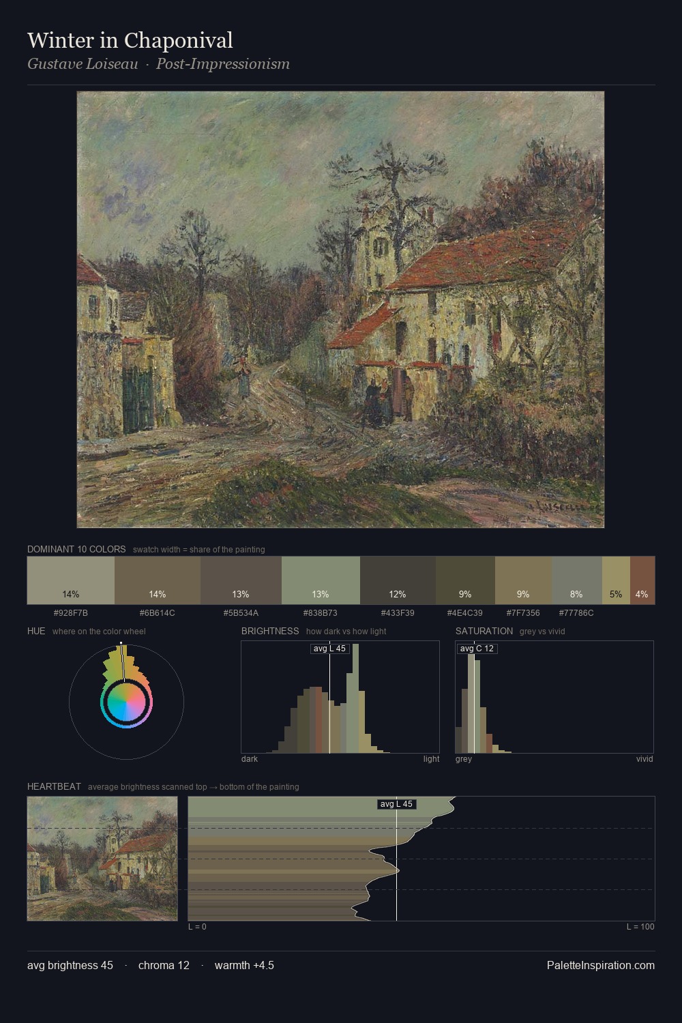
Task: Select the #77786C color swatch
Action: point(576,580)
